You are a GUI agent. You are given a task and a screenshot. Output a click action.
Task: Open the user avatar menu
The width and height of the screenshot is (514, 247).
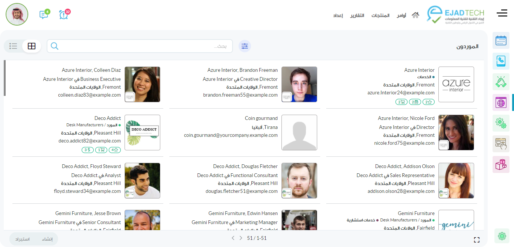[x=17, y=14]
